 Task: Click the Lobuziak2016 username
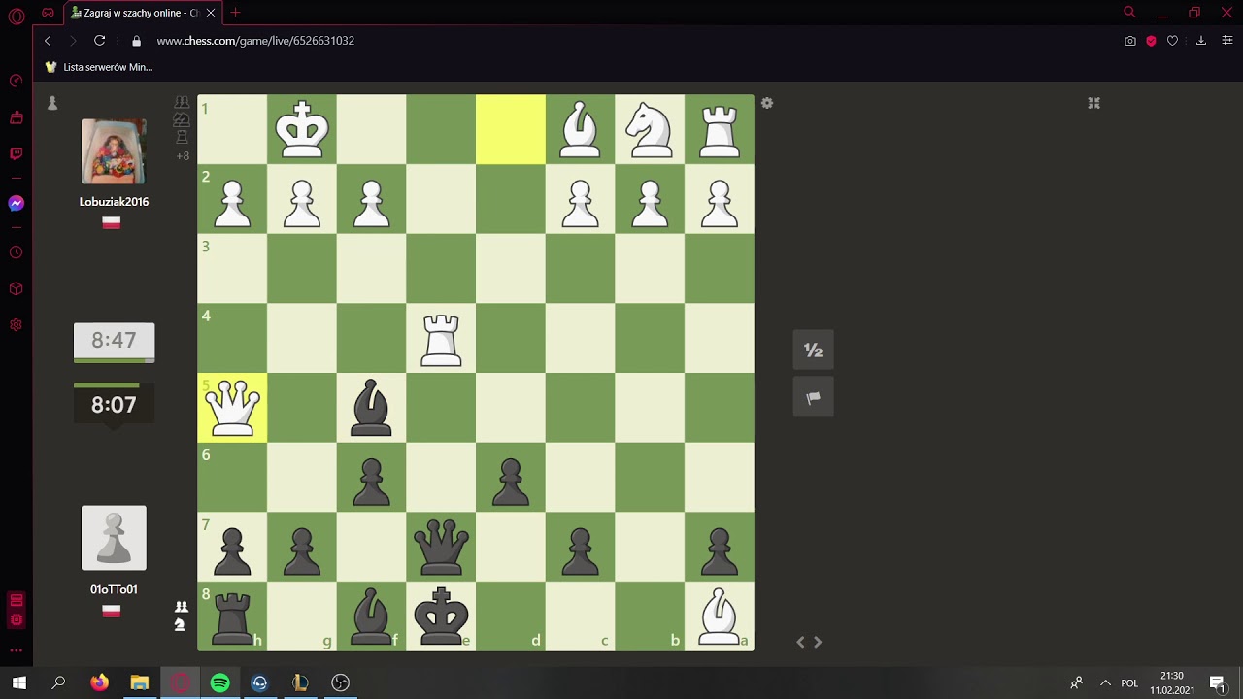[x=114, y=202]
